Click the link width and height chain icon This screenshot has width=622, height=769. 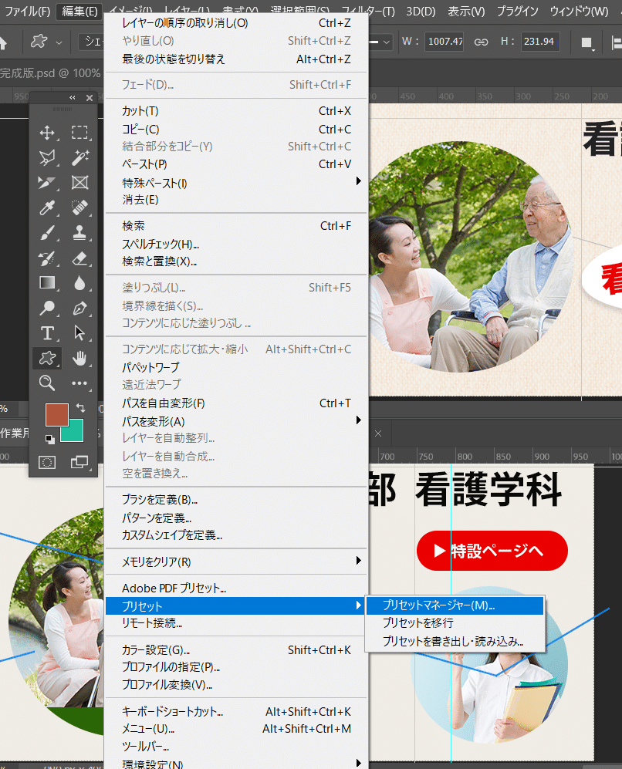(482, 42)
